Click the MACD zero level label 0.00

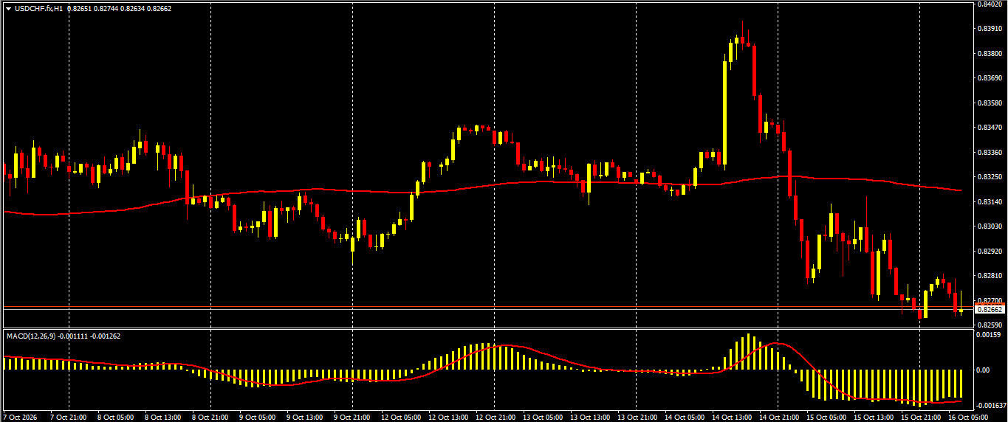point(983,370)
